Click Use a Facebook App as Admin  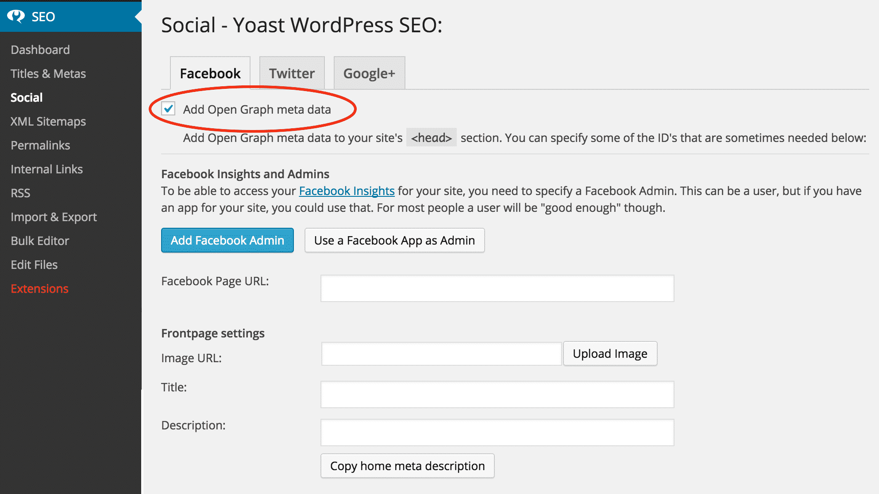coord(394,240)
